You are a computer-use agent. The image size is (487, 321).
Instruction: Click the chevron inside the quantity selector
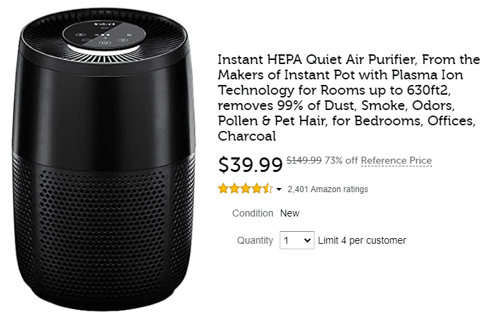(x=308, y=240)
